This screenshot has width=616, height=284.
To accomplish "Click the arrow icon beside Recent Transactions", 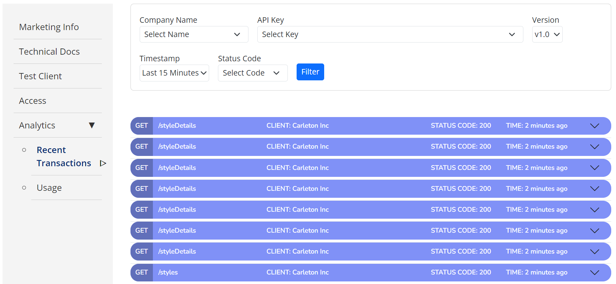I will tap(103, 163).
